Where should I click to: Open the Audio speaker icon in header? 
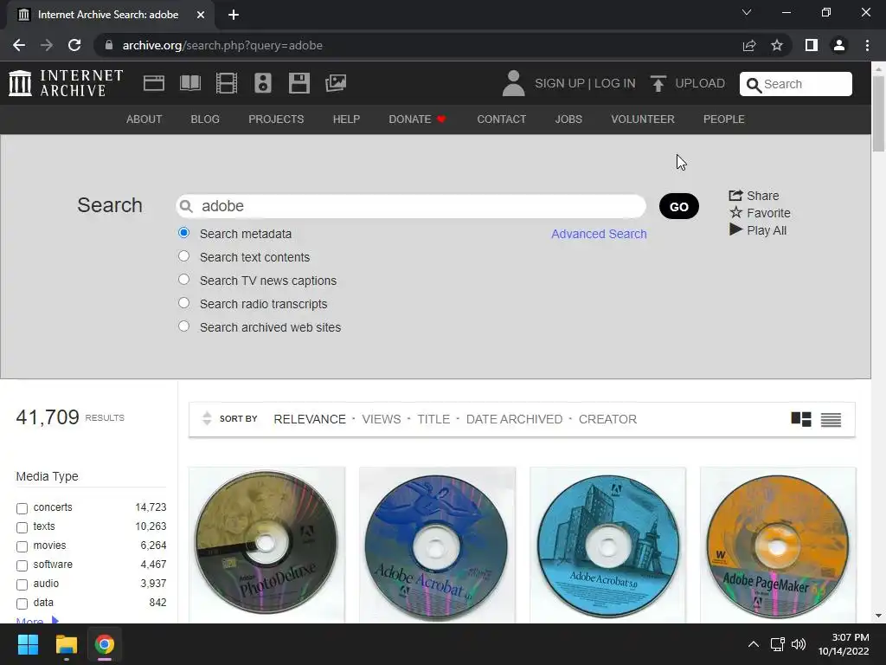pyautogui.click(x=263, y=83)
